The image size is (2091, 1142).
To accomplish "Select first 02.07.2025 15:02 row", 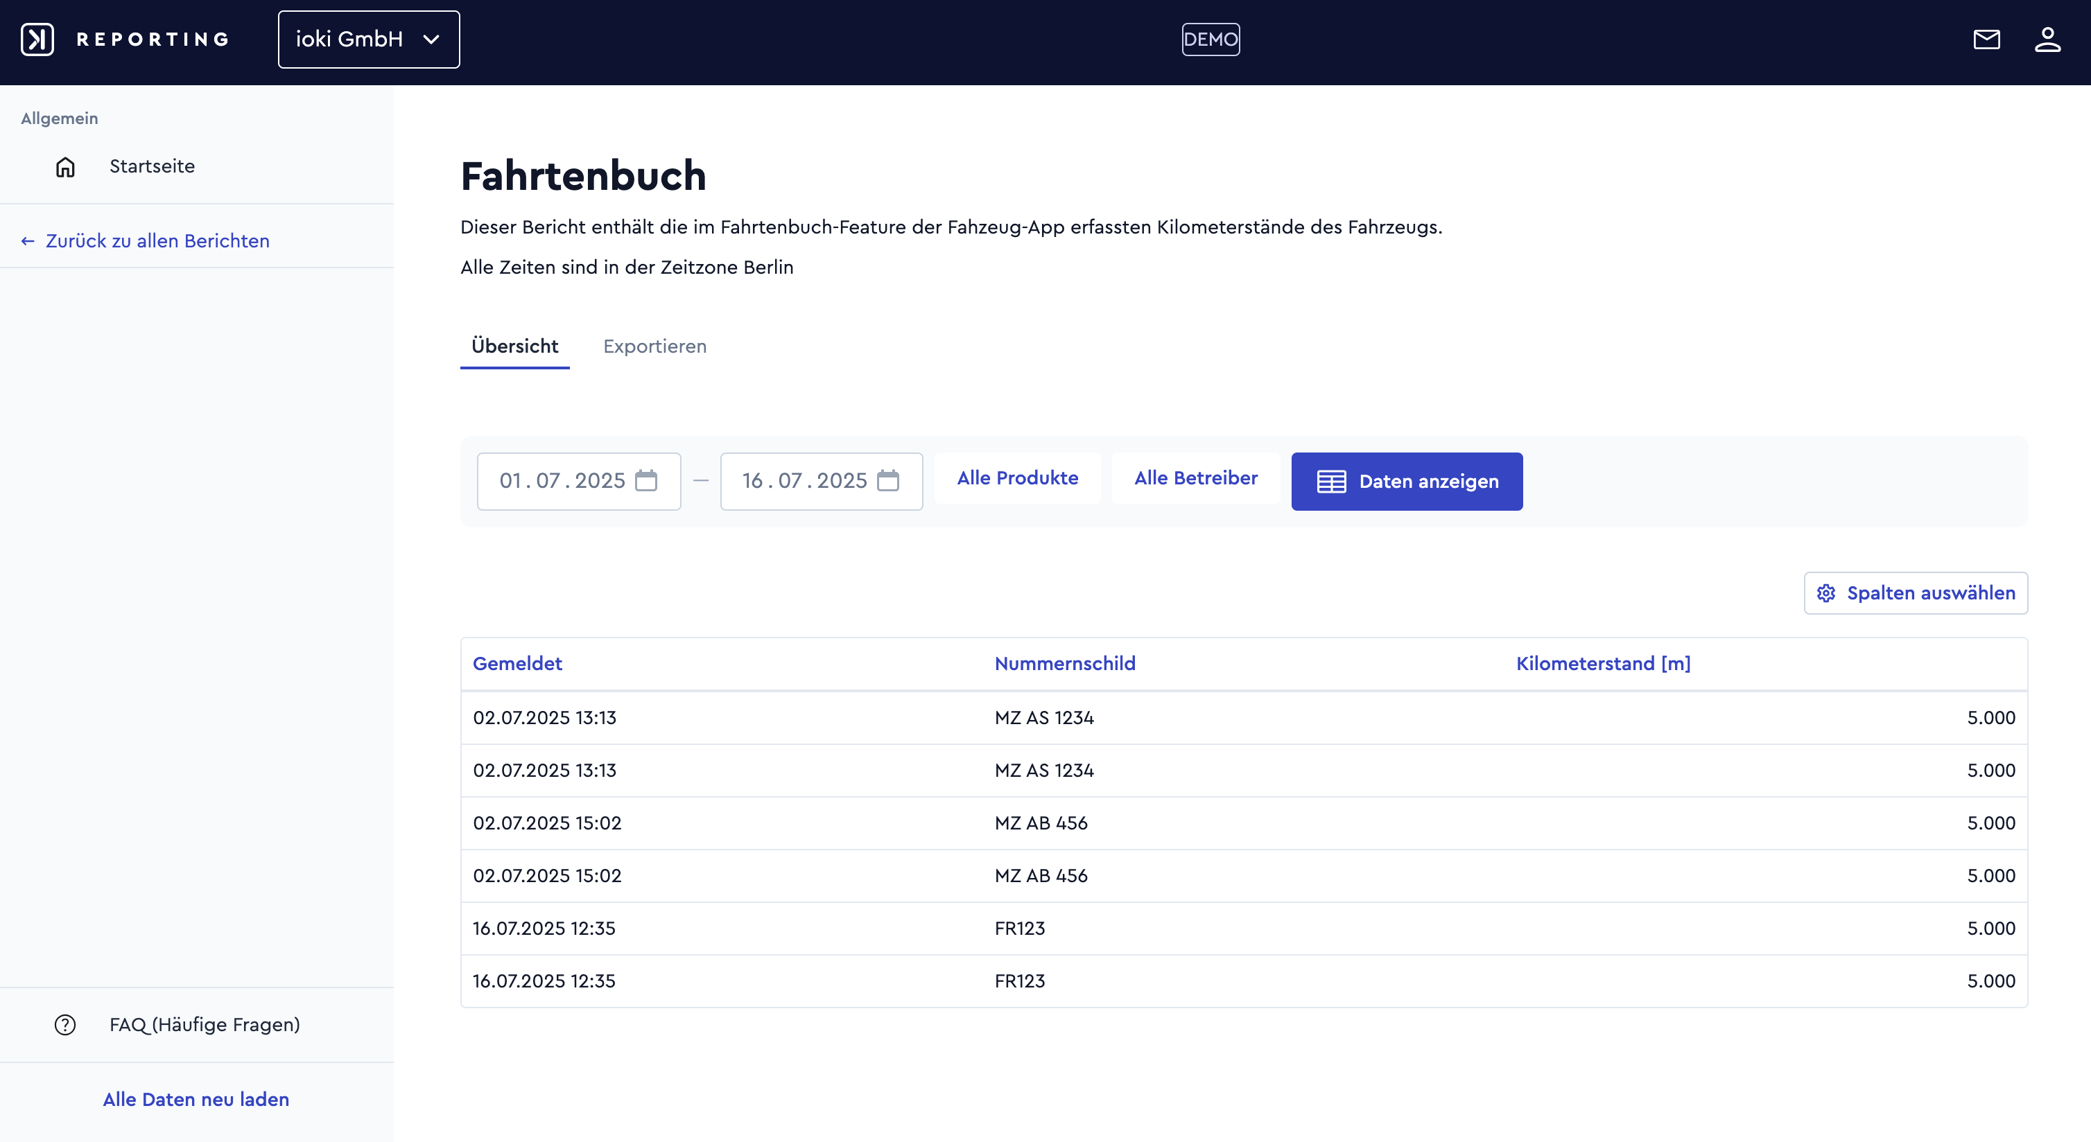I will pyautogui.click(x=1244, y=823).
